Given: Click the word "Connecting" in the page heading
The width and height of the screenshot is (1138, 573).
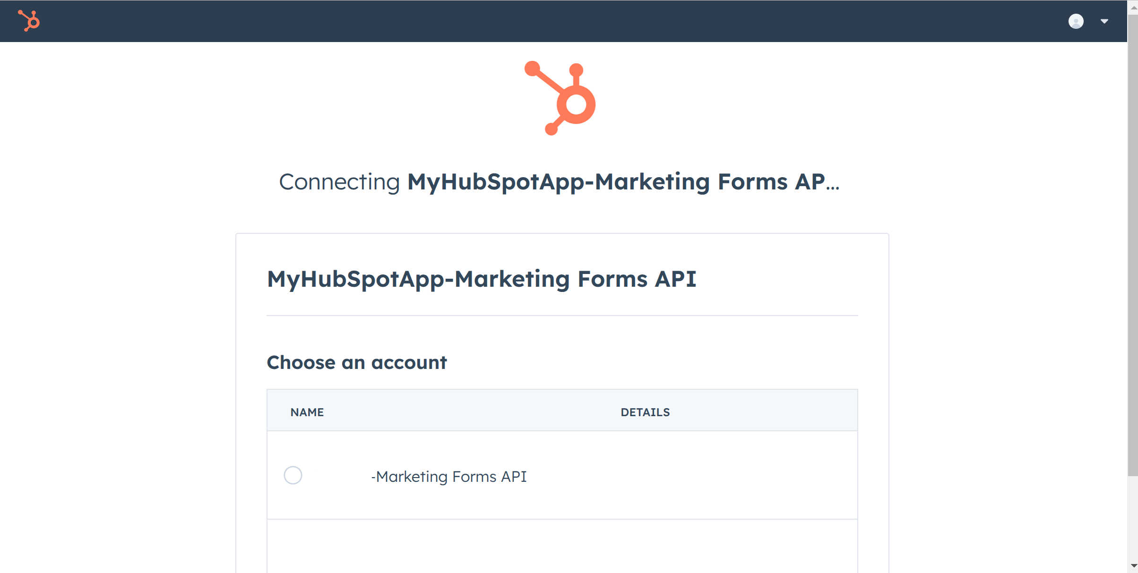Looking at the screenshot, I should 339,182.
